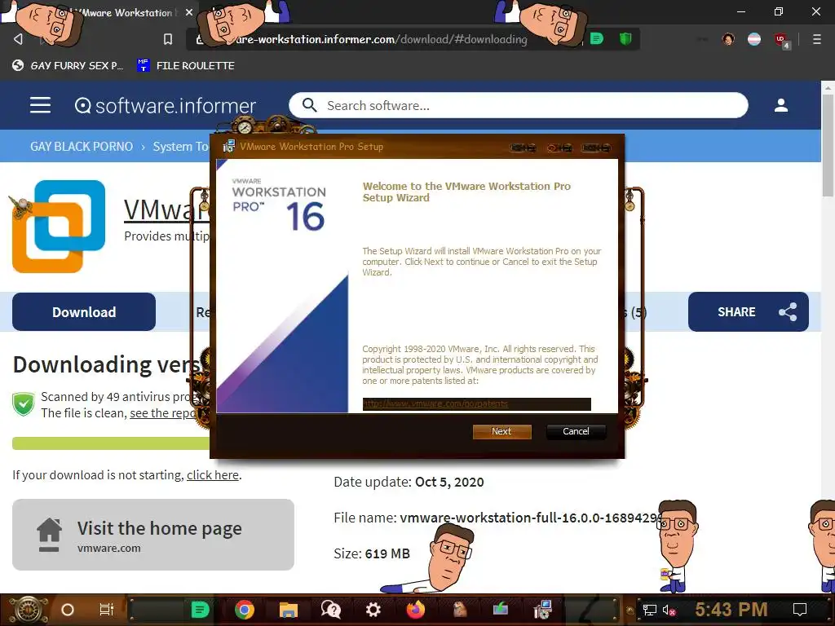Click the software.informer logo
Screen dimensions: 835x626
[x=165, y=105]
